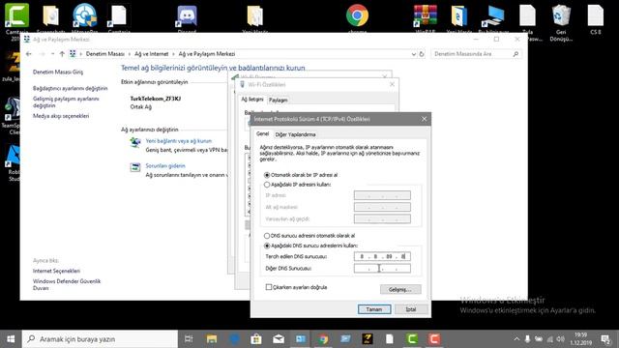This screenshot has height=348, width=619.
Task: Open Task View on the taskbar
Action: coord(189,339)
